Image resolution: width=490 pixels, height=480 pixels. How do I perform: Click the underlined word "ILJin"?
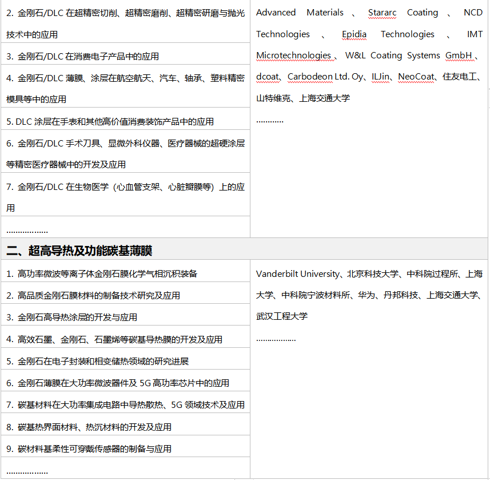pyautogui.click(x=380, y=77)
